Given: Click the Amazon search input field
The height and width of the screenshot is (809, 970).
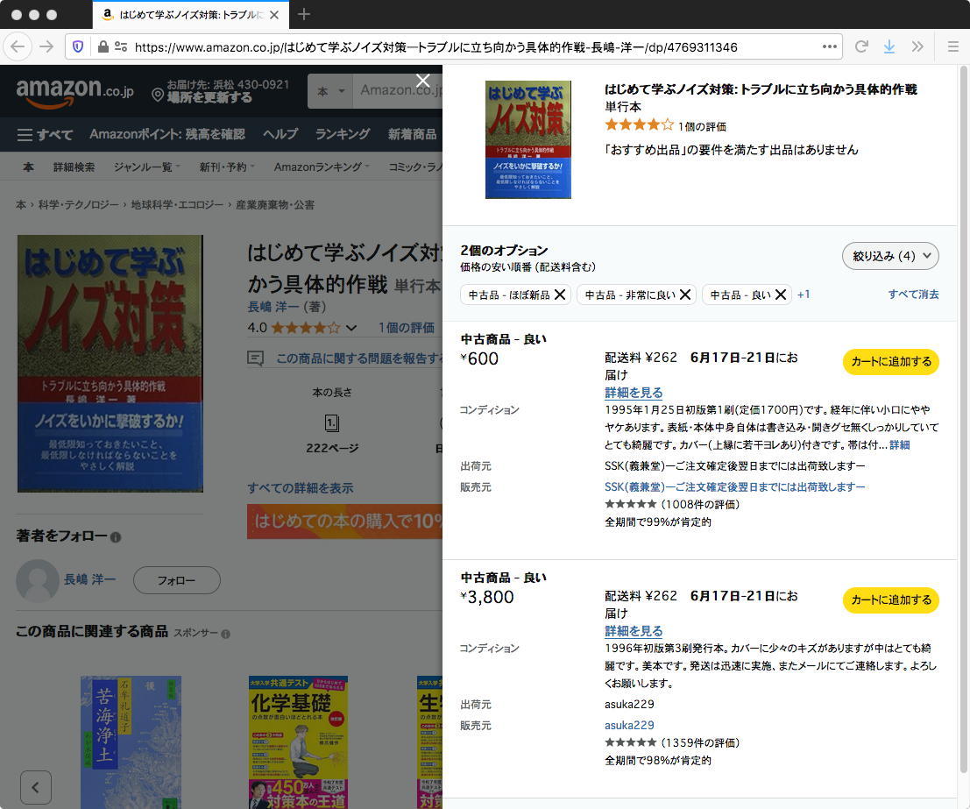Looking at the screenshot, I should pos(399,91).
